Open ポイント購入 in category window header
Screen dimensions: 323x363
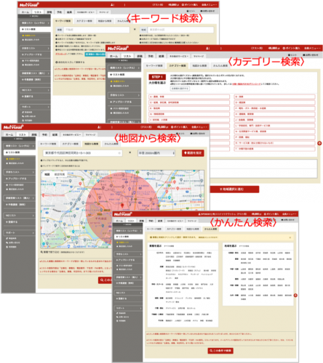point(291,49)
